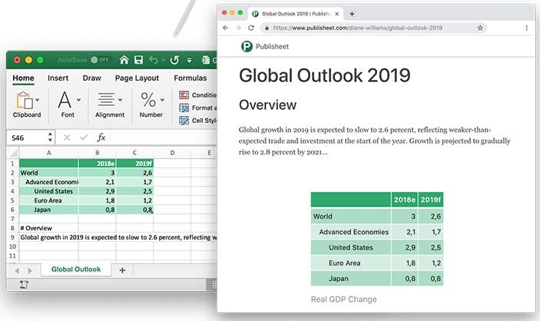Open the Chrome three-dot menu
This screenshot has width=540, height=321.
tap(527, 28)
